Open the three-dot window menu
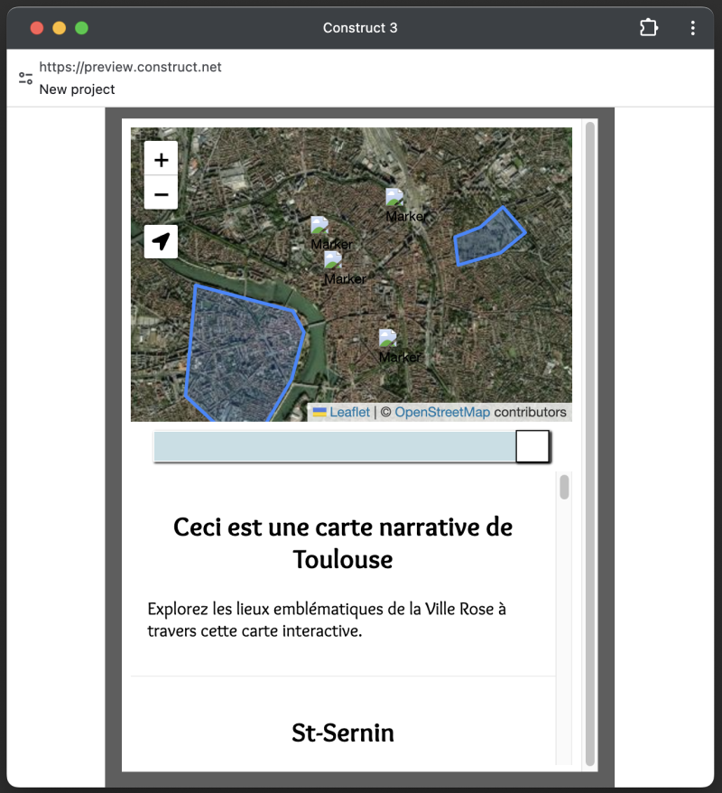The image size is (722, 793). pos(693,28)
